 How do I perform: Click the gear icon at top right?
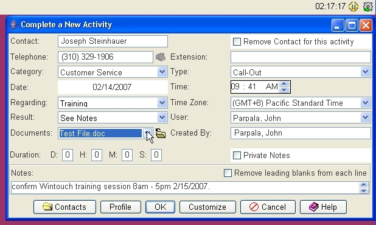click(368, 6)
